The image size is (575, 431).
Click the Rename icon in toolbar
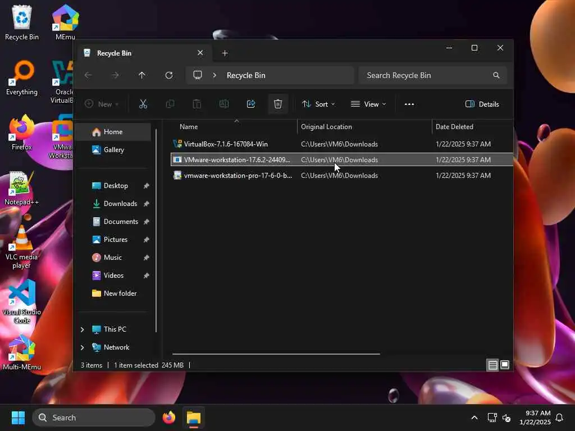click(x=223, y=104)
